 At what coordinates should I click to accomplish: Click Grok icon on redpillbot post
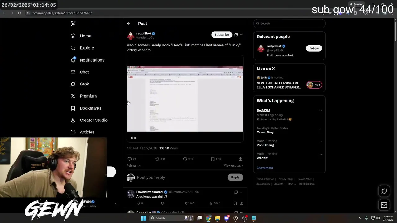pyautogui.click(x=236, y=35)
